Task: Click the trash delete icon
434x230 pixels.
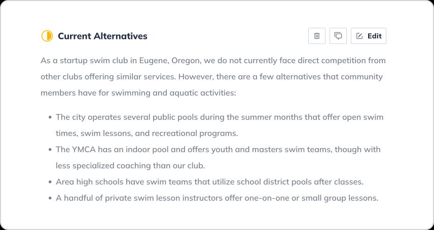Action: tap(317, 36)
